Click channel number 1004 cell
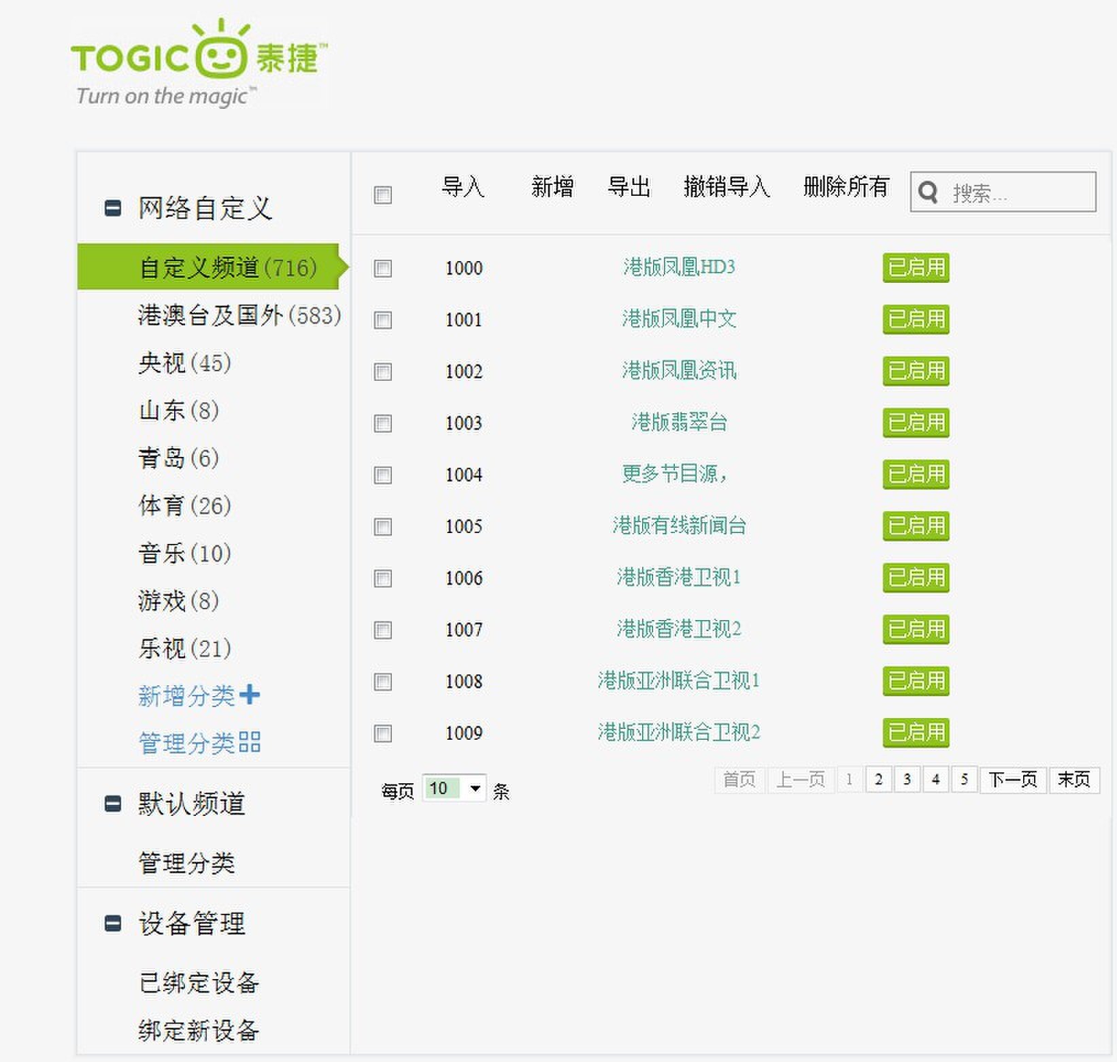Screen dimensions: 1117x1062 (x=464, y=474)
